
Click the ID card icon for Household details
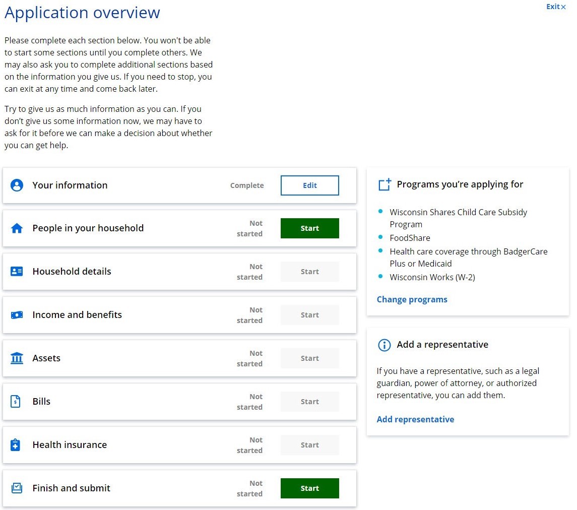(x=17, y=272)
